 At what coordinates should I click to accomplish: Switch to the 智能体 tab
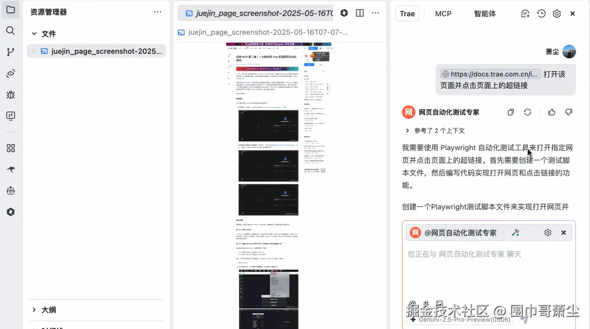484,14
